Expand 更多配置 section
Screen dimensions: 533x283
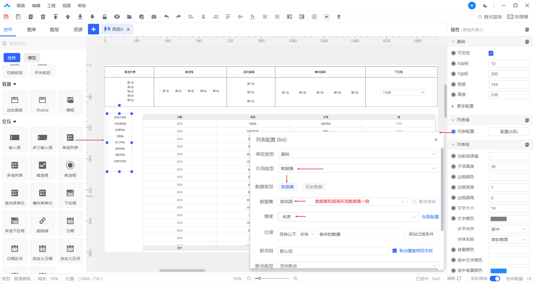(465, 106)
